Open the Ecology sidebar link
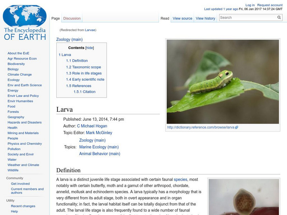 point(14,80)
